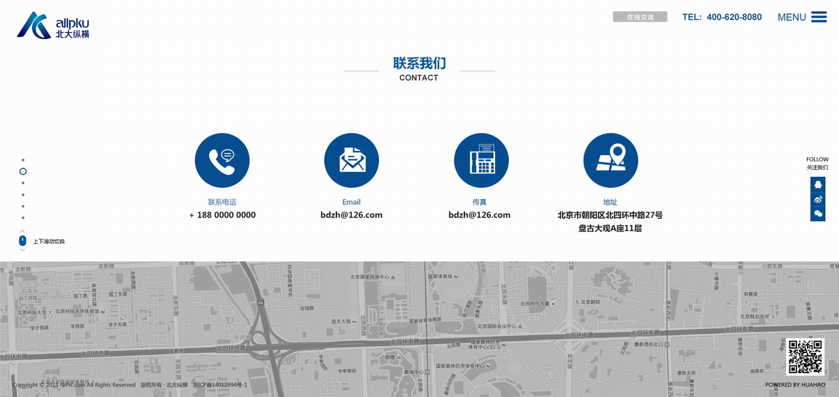Click the Email envelope circle icon
839x397 pixels.
[x=352, y=160]
